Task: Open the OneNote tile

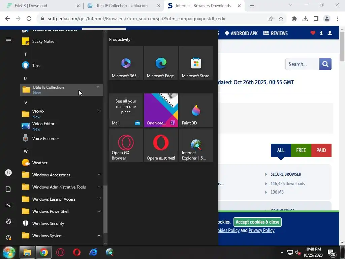Action: coord(161,110)
